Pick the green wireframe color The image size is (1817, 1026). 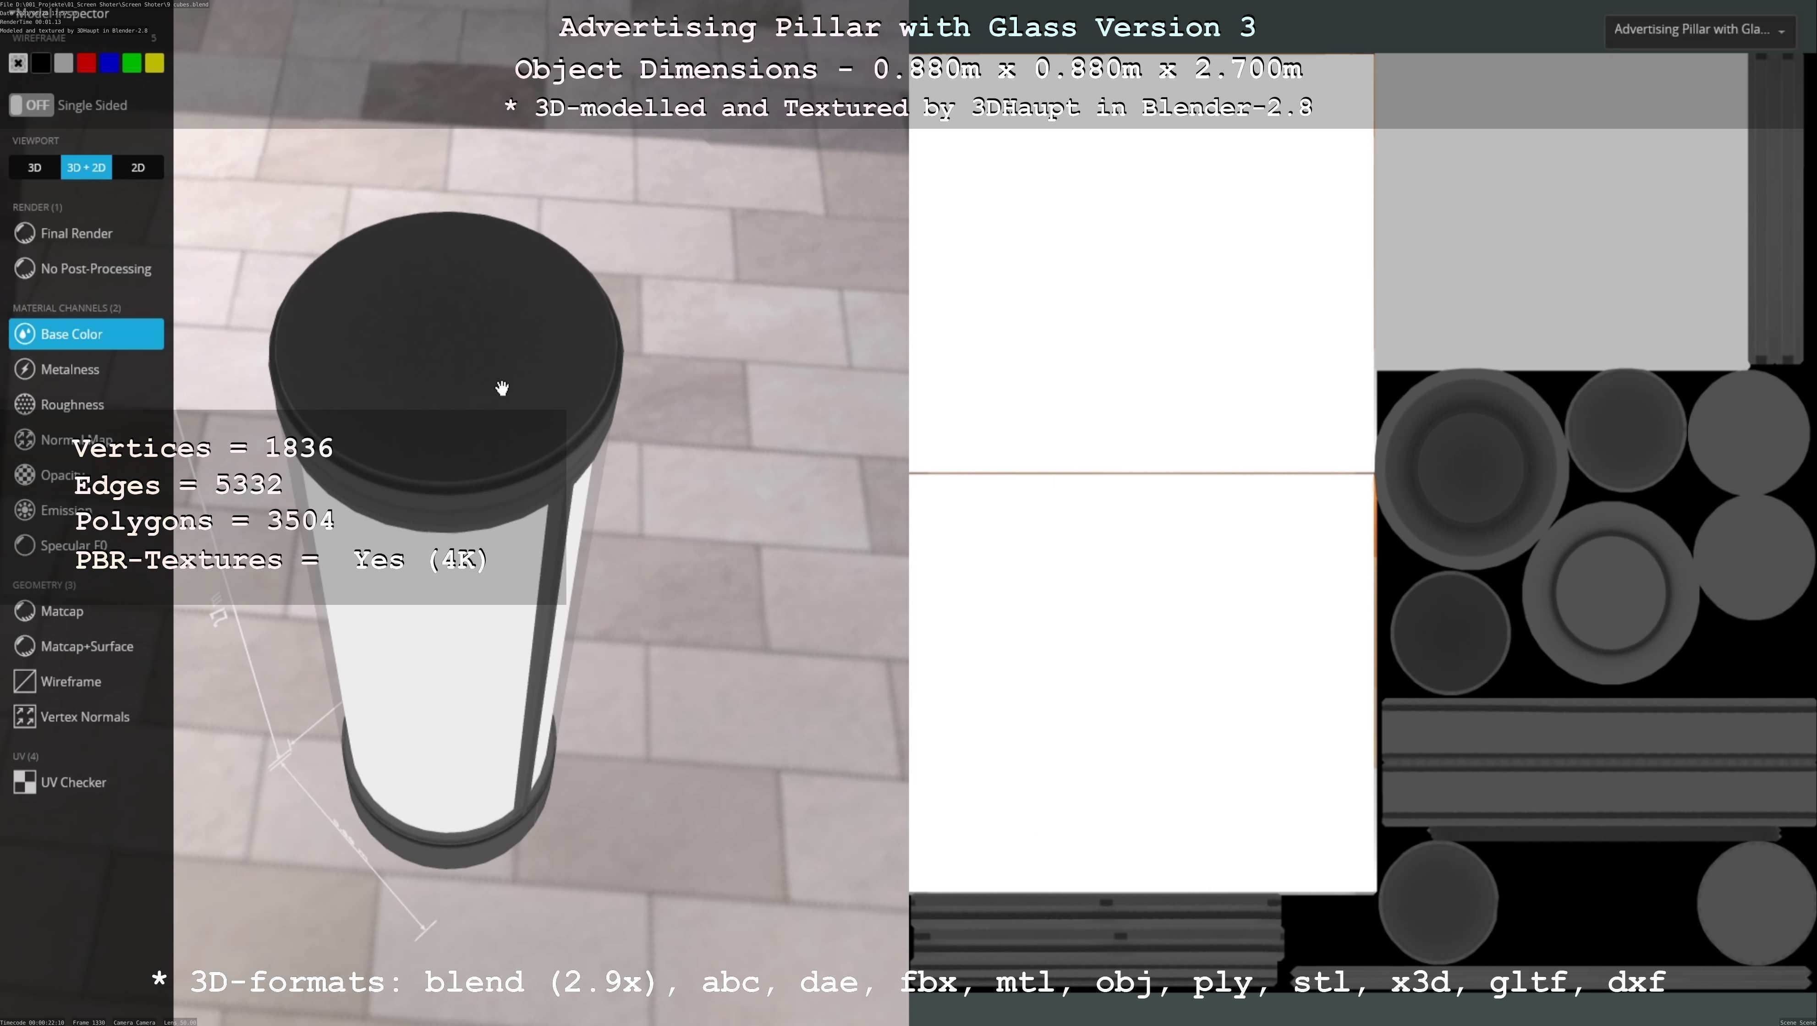132,63
